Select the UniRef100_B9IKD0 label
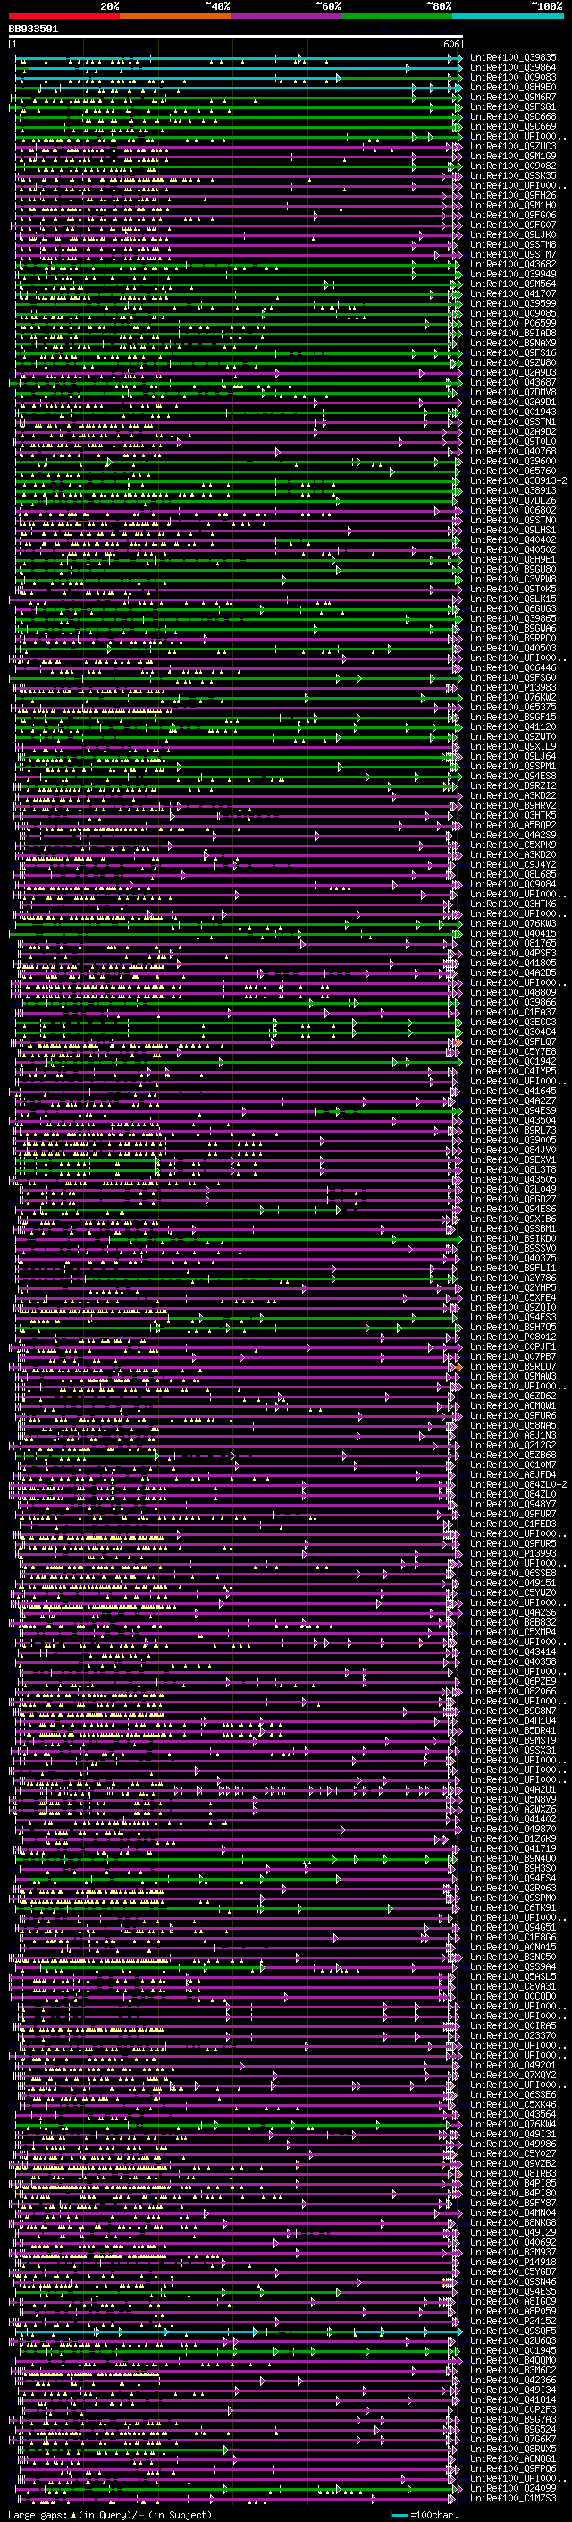 pos(513,1238)
